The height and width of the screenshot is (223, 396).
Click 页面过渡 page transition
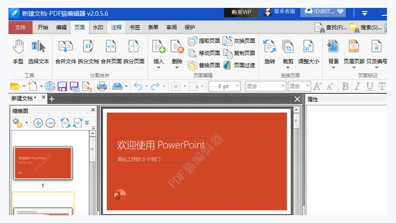(x=239, y=65)
